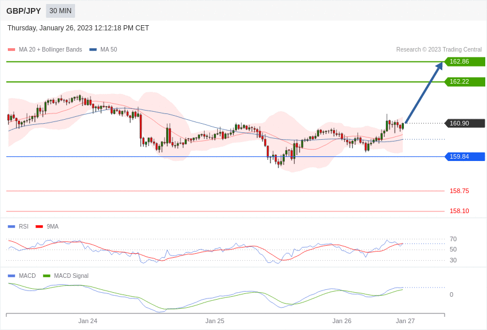The height and width of the screenshot is (330, 487).
Task: Click the RSI 70 level label
Action: click(453, 239)
